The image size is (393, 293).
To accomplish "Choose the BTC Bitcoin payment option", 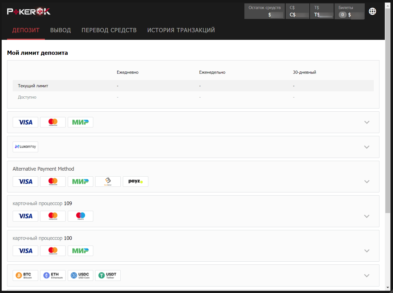I will tap(25, 275).
